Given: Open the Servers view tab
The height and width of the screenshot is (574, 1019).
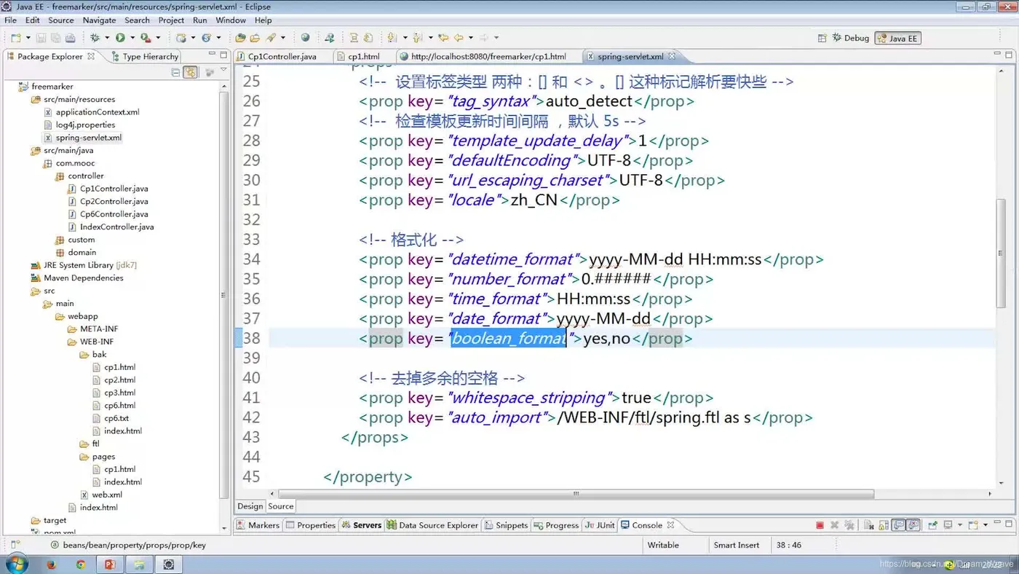Looking at the screenshot, I should [361, 524].
